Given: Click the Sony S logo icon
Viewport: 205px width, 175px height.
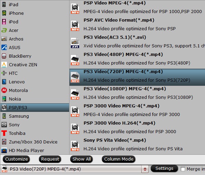Looking at the screenshot, I should pyautogui.click(x=4, y=125).
